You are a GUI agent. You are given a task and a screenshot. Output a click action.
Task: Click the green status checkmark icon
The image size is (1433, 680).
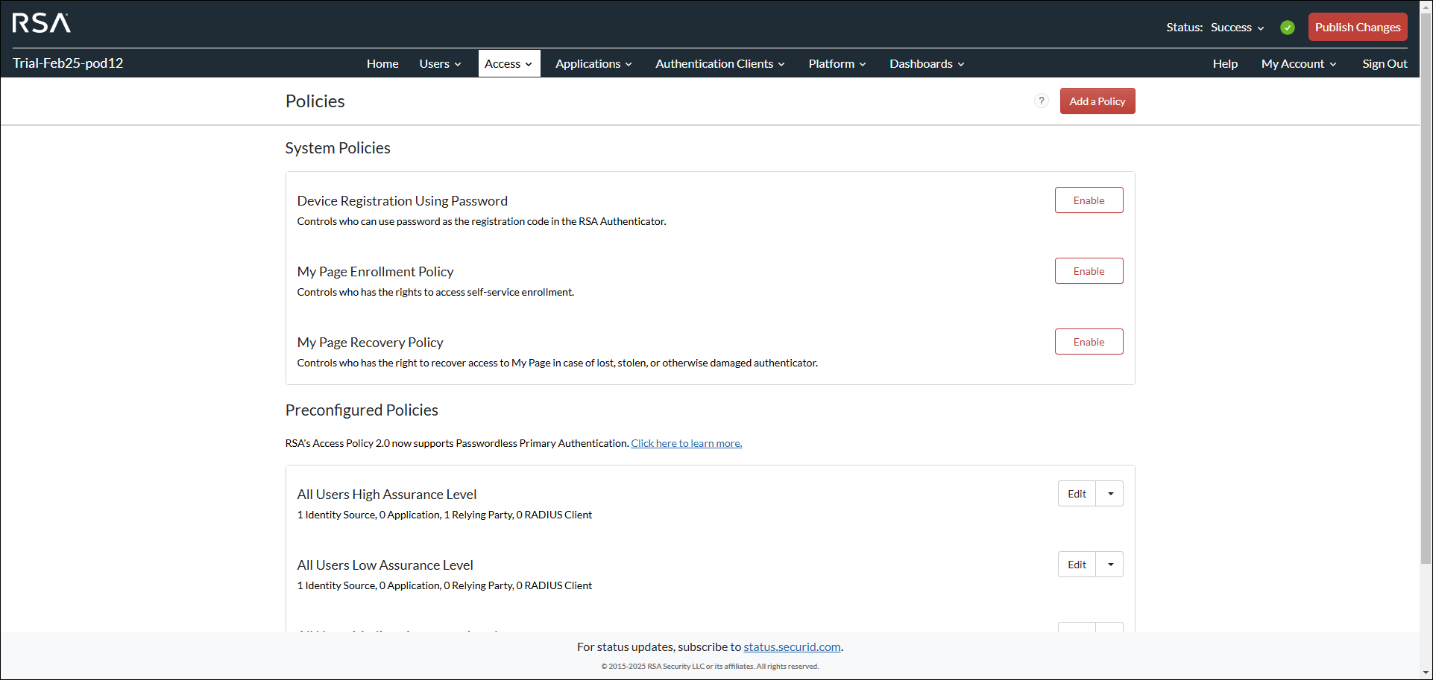click(1287, 28)
